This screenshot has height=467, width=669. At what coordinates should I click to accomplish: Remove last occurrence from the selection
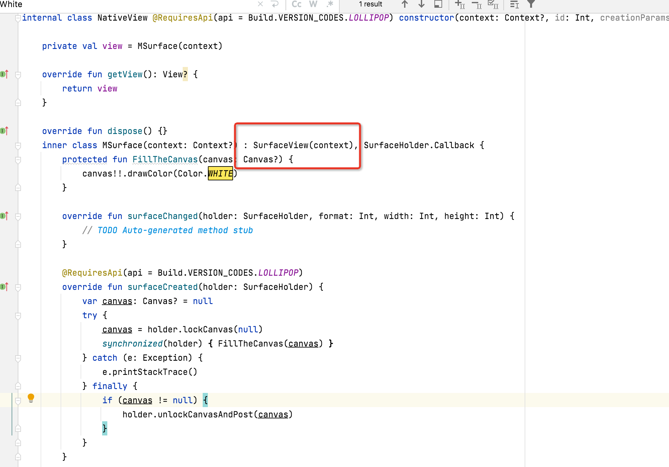point(476,5)
